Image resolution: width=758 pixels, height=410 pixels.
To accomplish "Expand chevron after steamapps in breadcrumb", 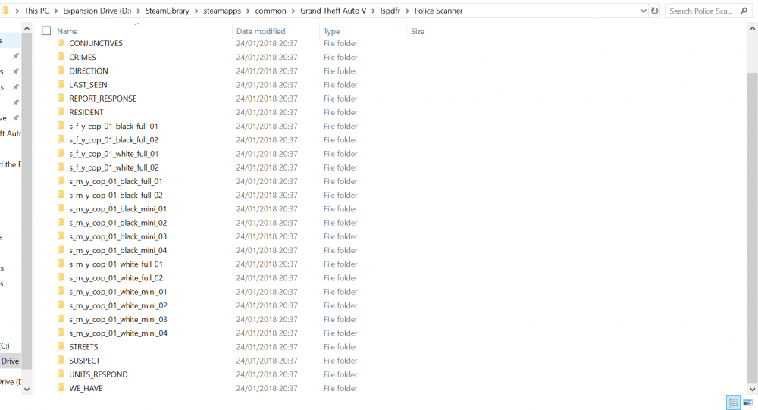I will [x=248, y=11].
